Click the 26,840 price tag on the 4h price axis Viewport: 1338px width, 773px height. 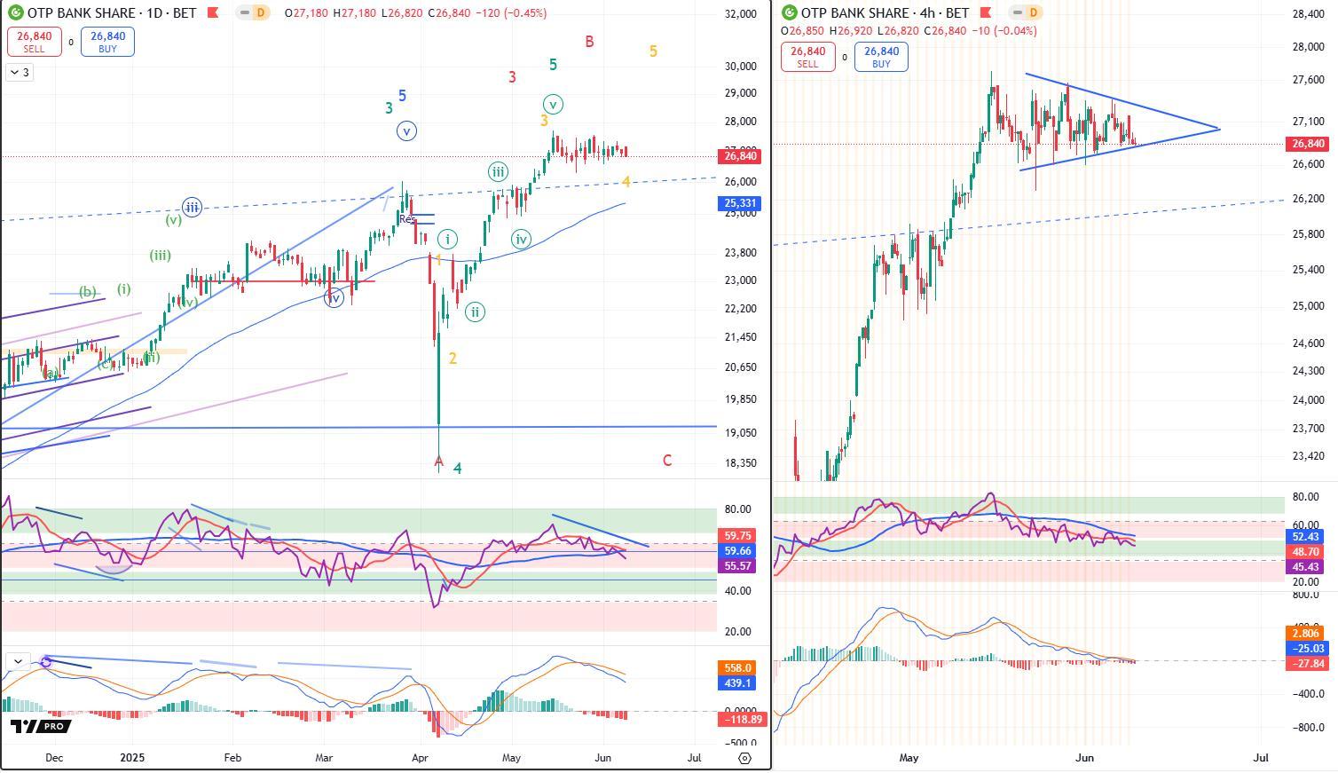[x=1308, y=144]
